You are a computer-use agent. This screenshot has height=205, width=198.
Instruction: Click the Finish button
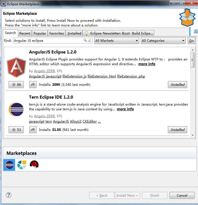(x=155, y=195)
